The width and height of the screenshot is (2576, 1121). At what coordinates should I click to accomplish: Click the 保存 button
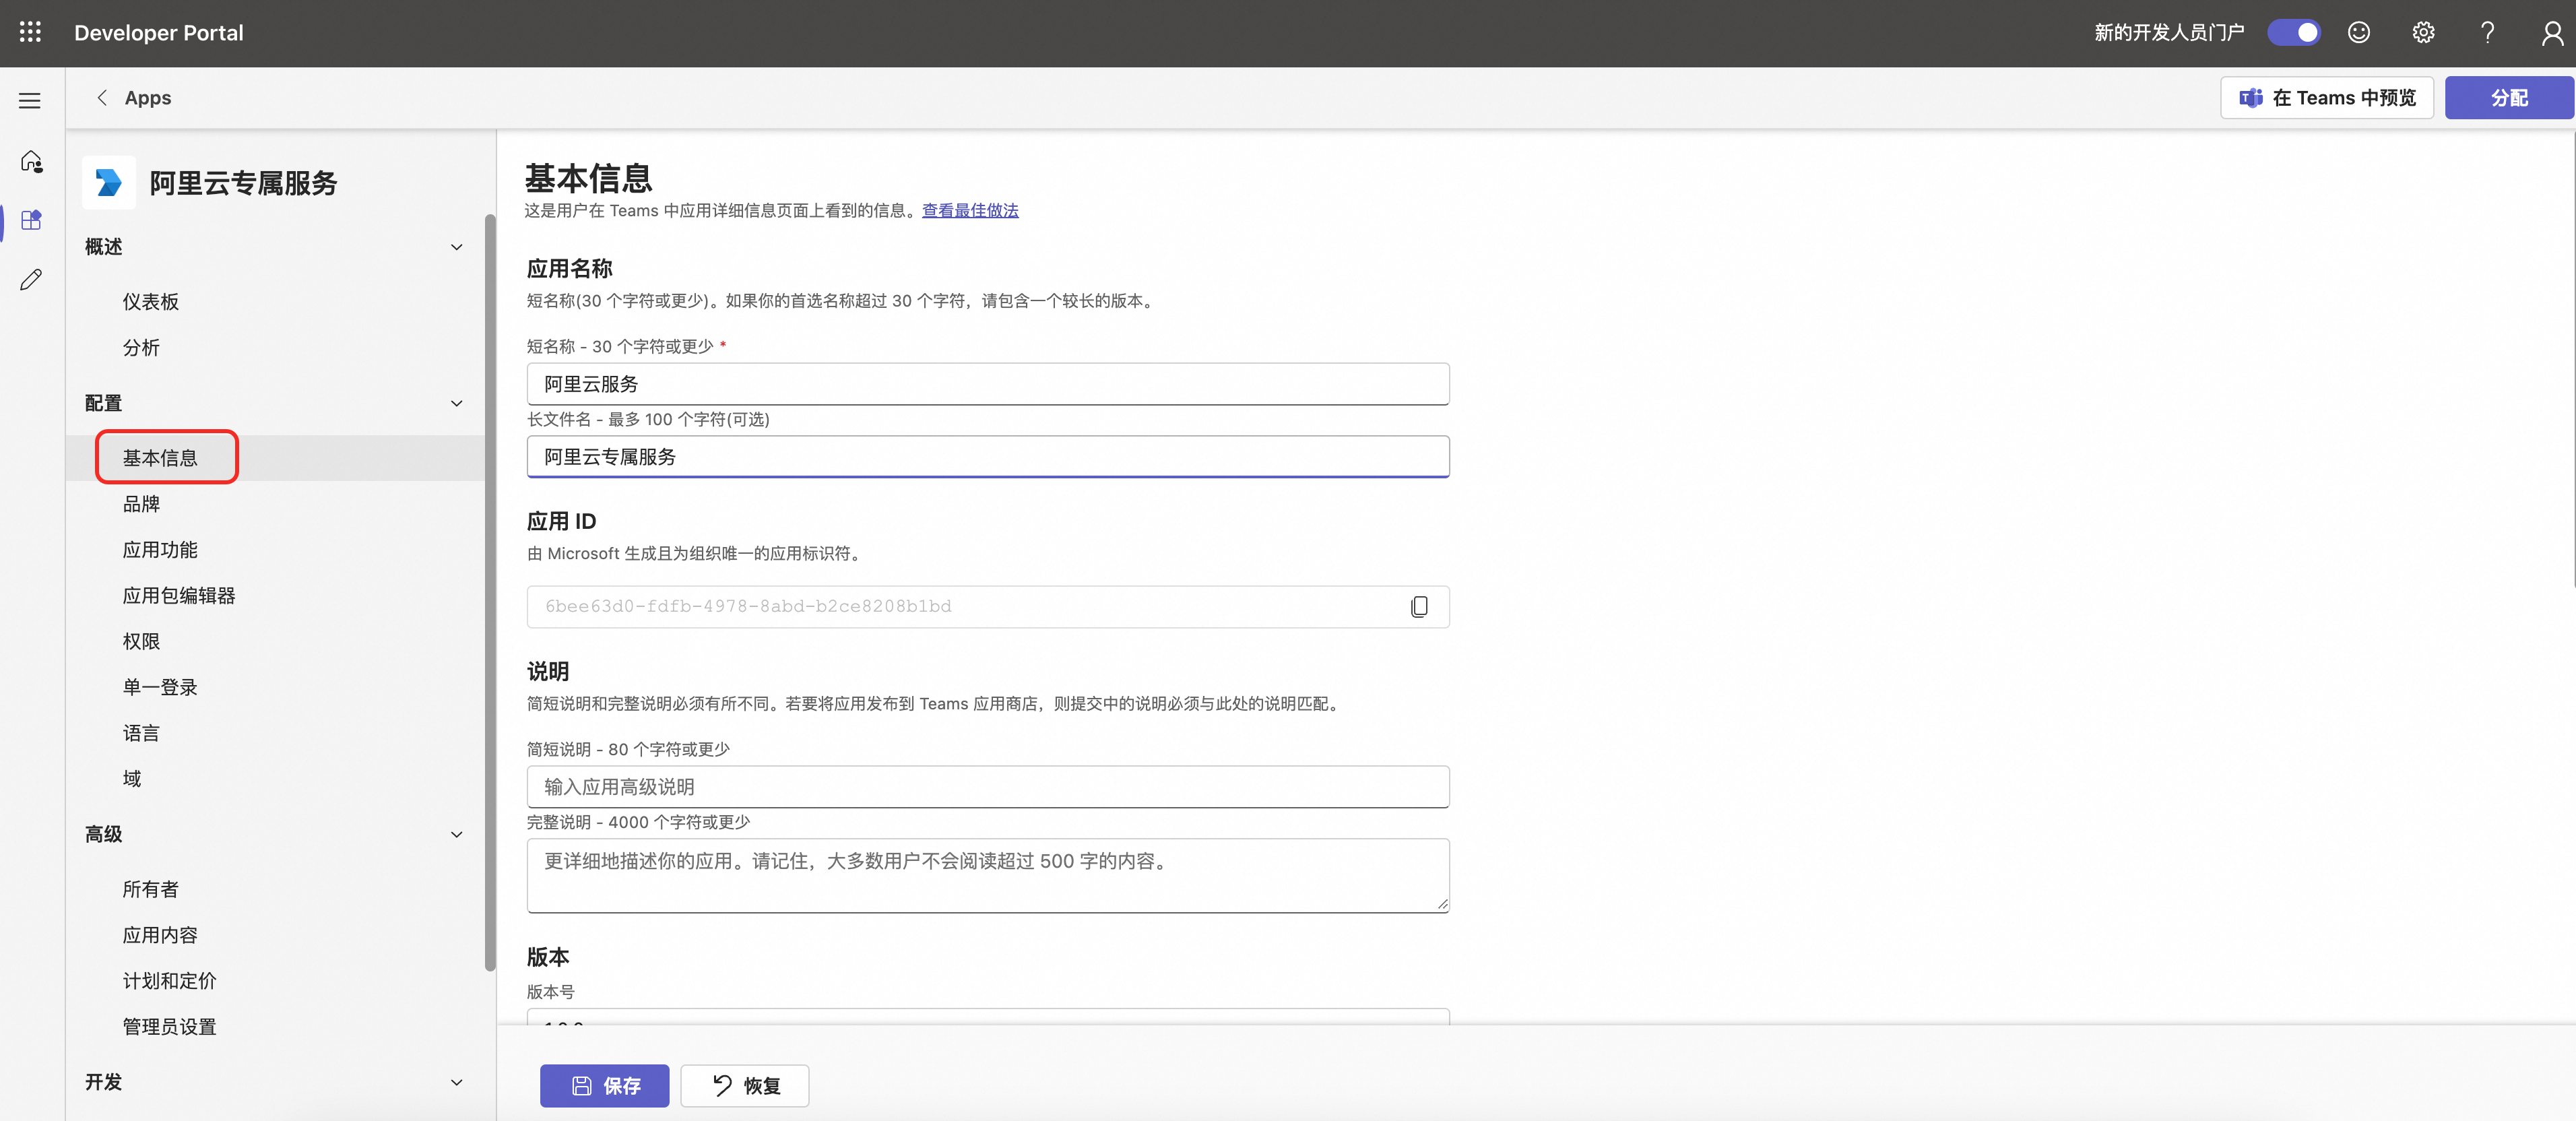pos(604,1085)
